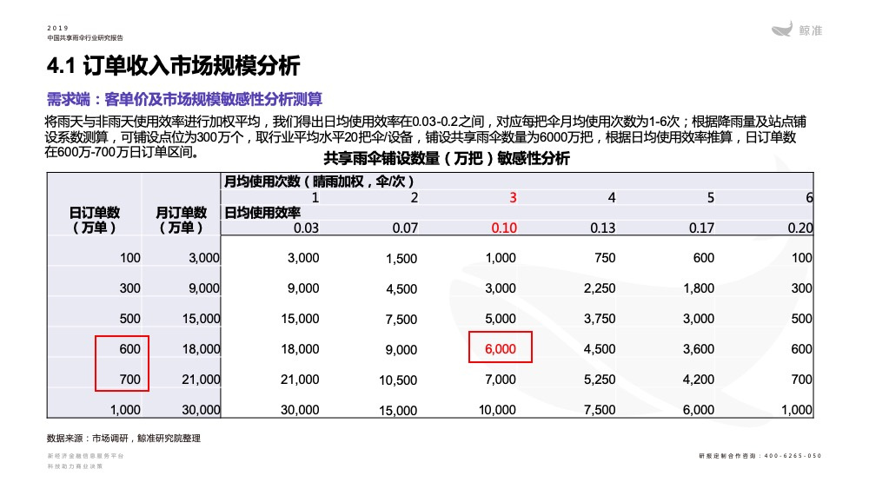869x489 pixels.
Task: Click the purple 需求端 subtitle
Action: pyautogui.click(x=184, y=99)
